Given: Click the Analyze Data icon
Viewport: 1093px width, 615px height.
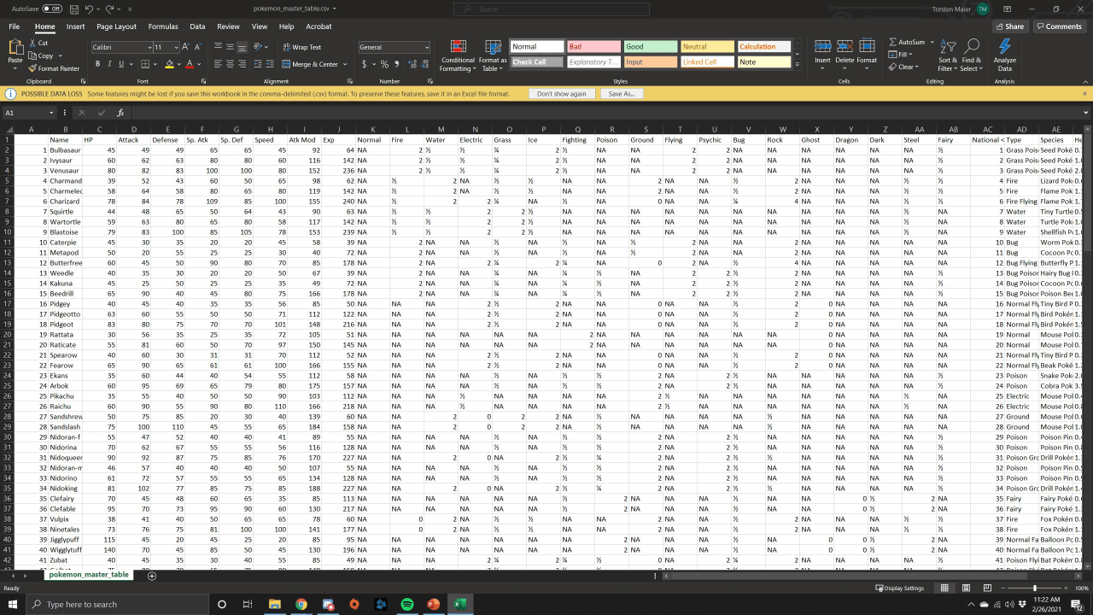Looking at the screenshot, I should click(x=1004, y=47).
